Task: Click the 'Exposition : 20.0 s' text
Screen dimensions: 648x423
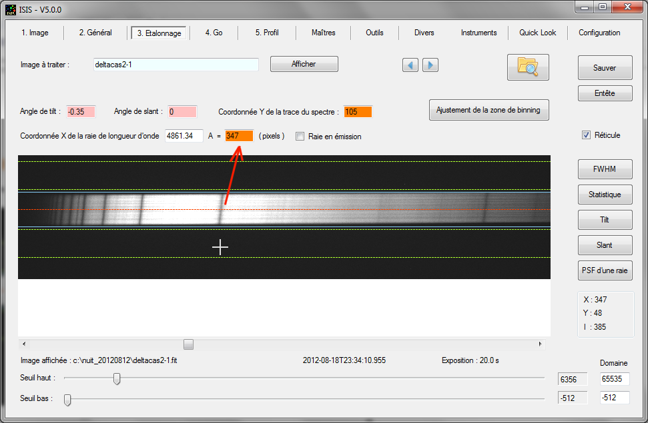Action: tap(470, 360)
